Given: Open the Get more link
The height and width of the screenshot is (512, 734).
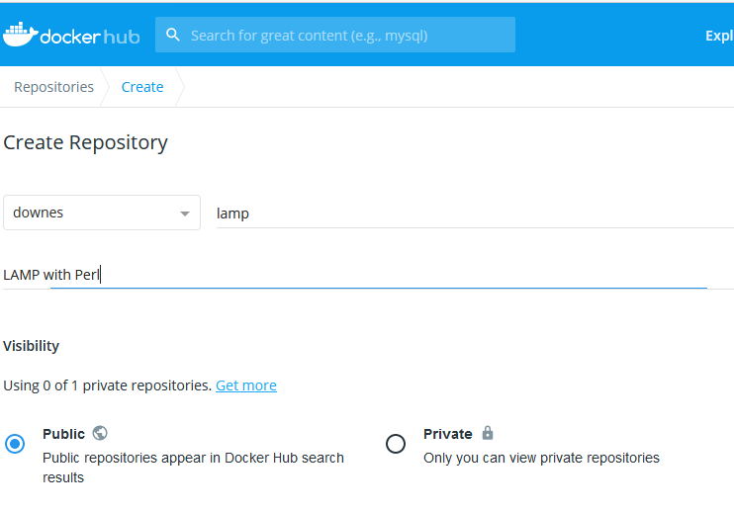Looking at the screenshot, I should tap(245, 385).
